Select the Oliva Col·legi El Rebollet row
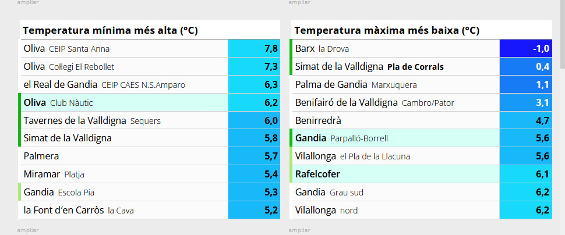This screenshot has width=565, height=235. click(149, 66)
